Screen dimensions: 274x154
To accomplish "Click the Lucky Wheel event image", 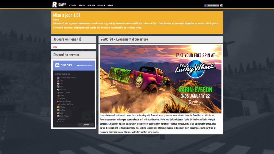I will pos(161,79).
